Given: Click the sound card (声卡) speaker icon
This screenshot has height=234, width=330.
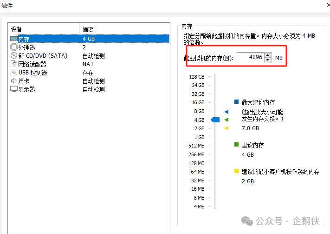Looking at the screenshot, I should 13,80.
